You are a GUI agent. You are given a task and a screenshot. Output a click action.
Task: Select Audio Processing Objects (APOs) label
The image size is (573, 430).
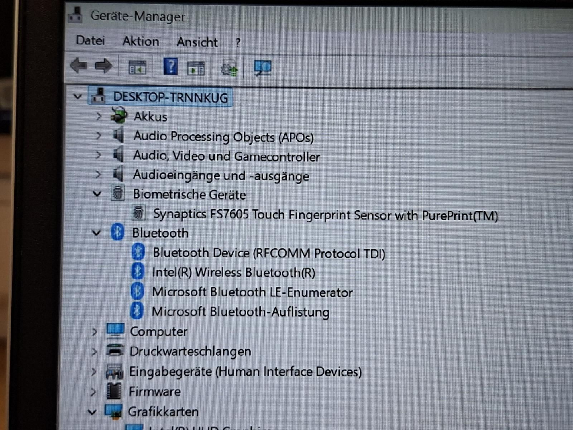point(223,137)
